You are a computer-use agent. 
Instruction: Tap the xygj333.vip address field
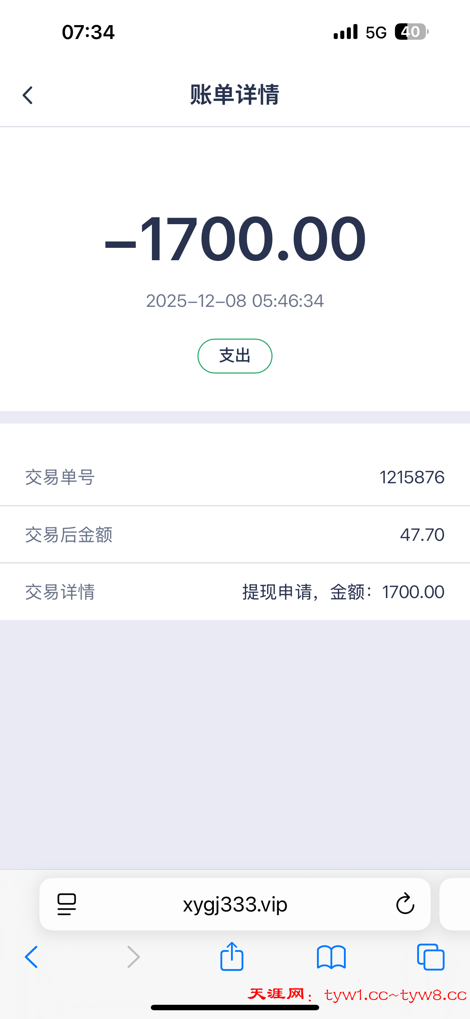[x=235, y=904]
